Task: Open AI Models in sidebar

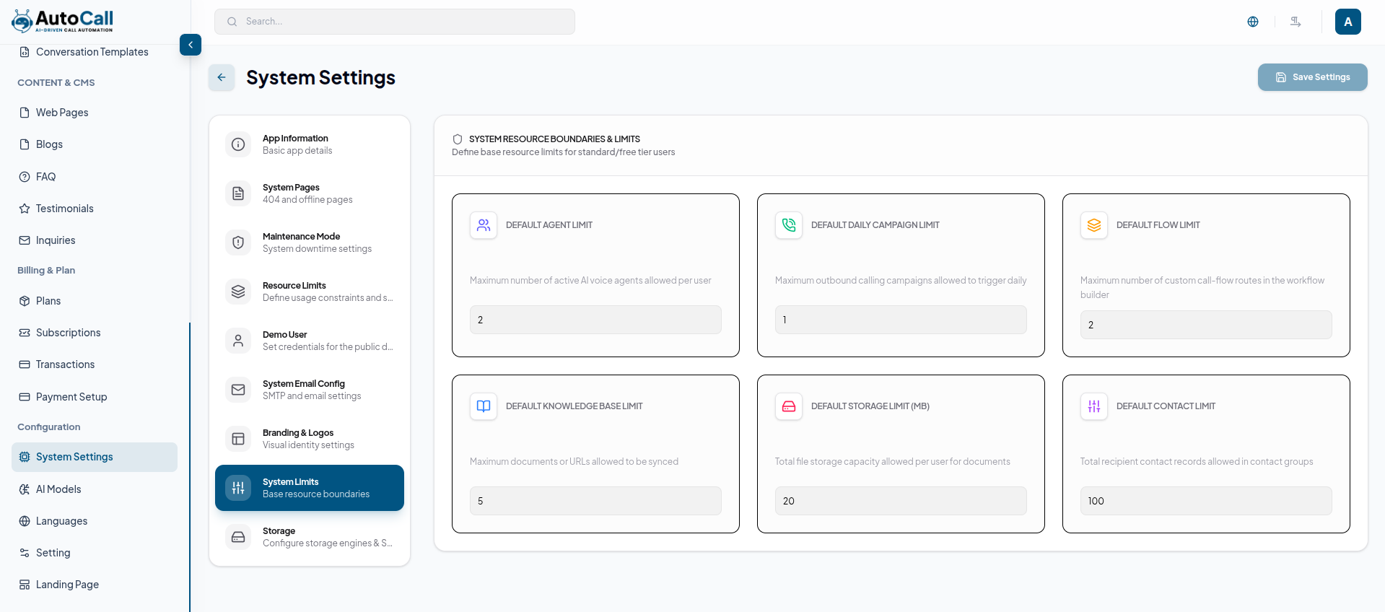Action: 95,489
